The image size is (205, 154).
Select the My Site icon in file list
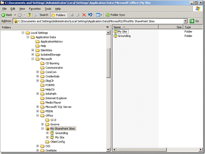pyautogui.click(x=115, y=31)
